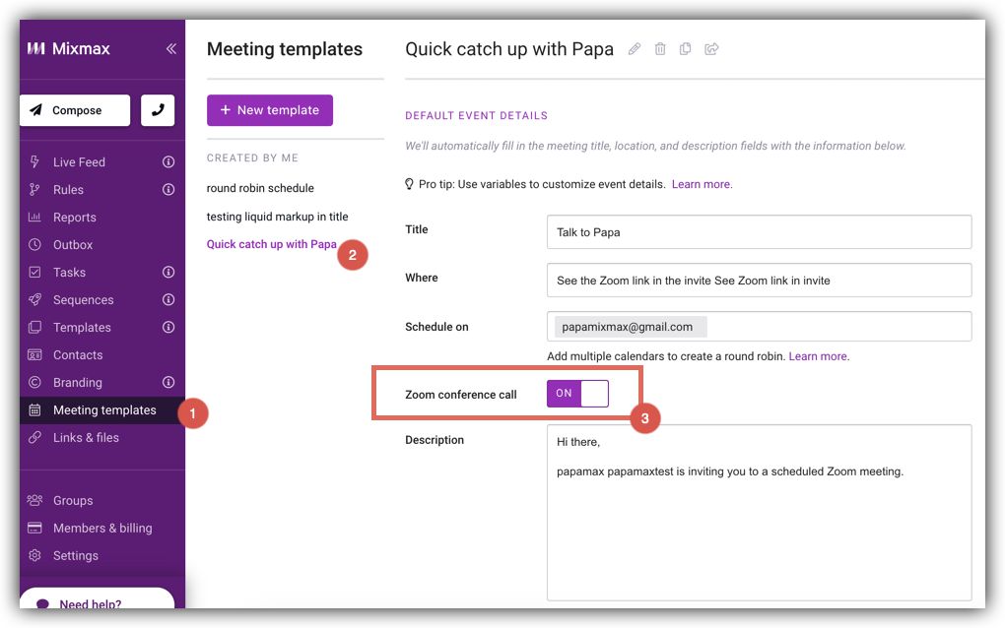Open Sequences in the sidebar
Image resolution: width=1005 pixels, height=628 pixels.
pos(84,299)
